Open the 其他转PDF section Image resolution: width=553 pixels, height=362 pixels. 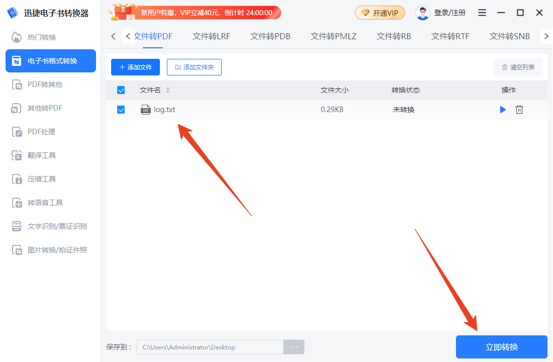pos(37,108)
